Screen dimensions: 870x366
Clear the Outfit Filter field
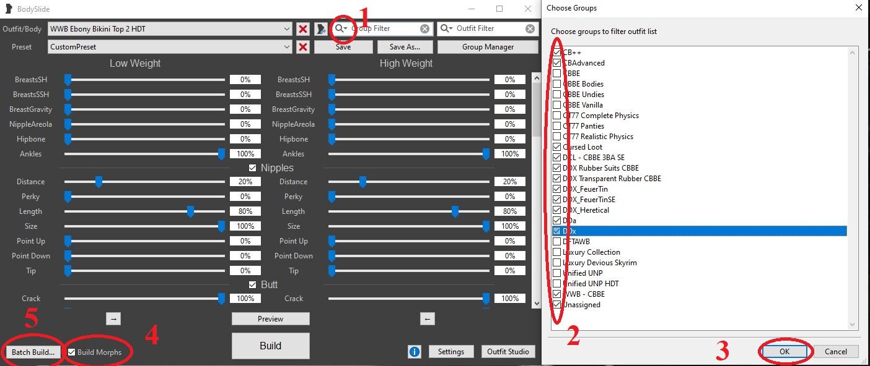point(530,28)
